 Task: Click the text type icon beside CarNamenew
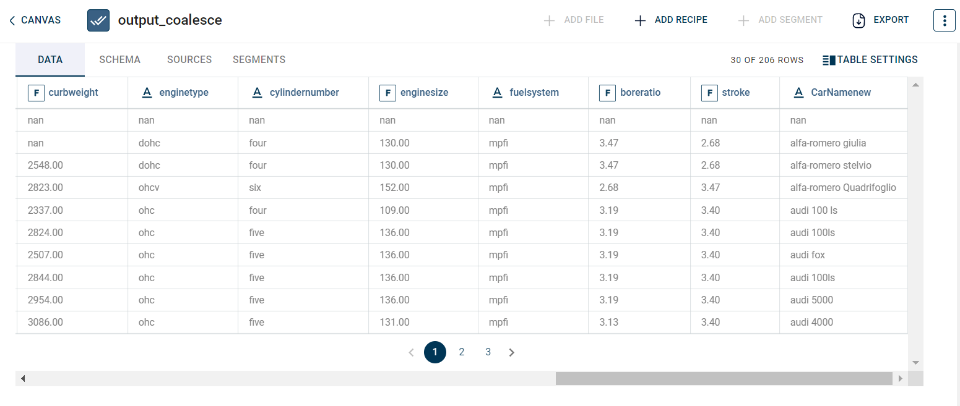pyautogui.click(x=798, y=93)
